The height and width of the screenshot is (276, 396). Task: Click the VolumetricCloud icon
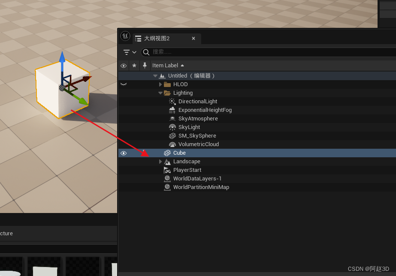coord(172,144)
